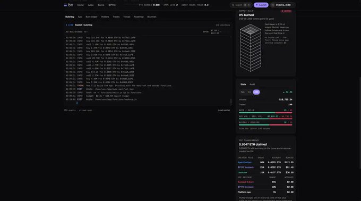This screenshot has width=361, height=201.
Task: Click the EDIT entry writing functions/baskets.js
Action: pos(101,99)
